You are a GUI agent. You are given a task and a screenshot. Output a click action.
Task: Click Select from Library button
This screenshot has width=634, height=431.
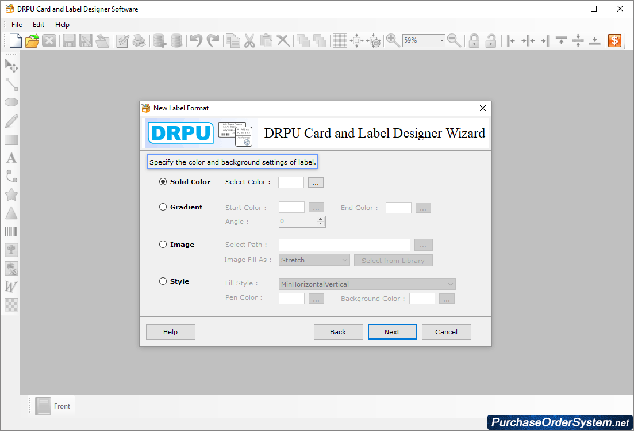(x=393, y=261)
